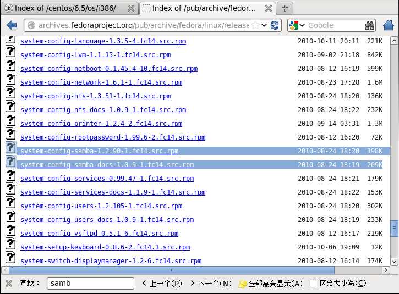Click file icon beside system-config-rootpassword

click(x=10, y=134)
